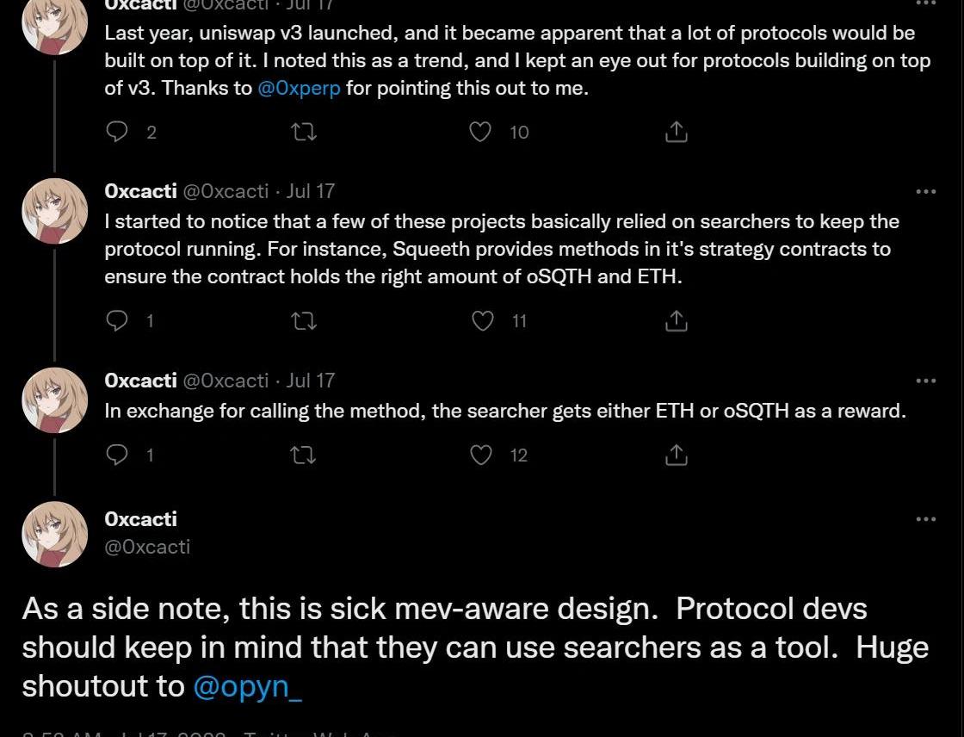Open the @opyn_ mention link
Viewport: 964px width, 737px height.
248,686
